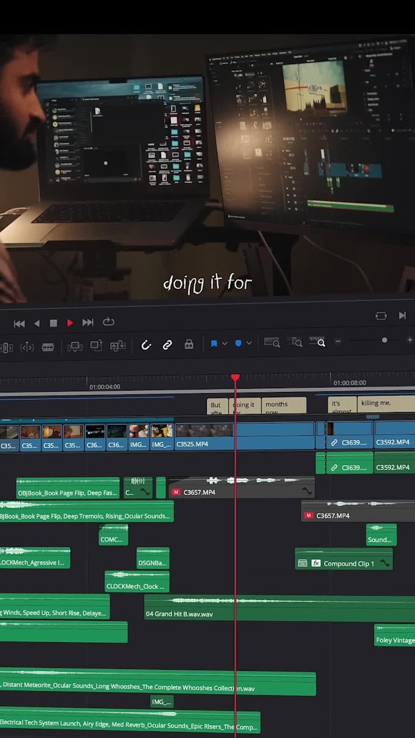415x738 pixels.
Task: Click the zoom out minus button
Action: [x=337, y=341]
